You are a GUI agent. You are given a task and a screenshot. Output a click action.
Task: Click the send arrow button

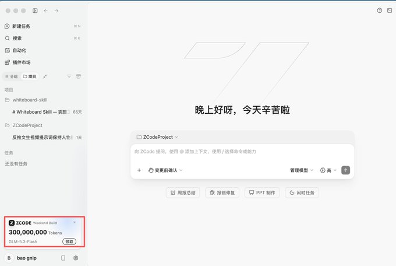(346, 170)
